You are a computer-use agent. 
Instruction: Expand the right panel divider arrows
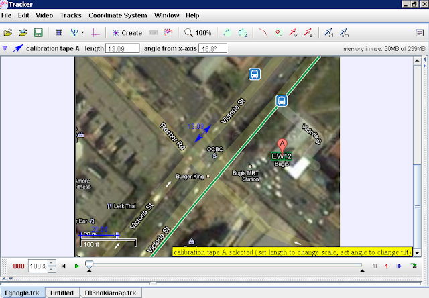(x=424, y=62)
